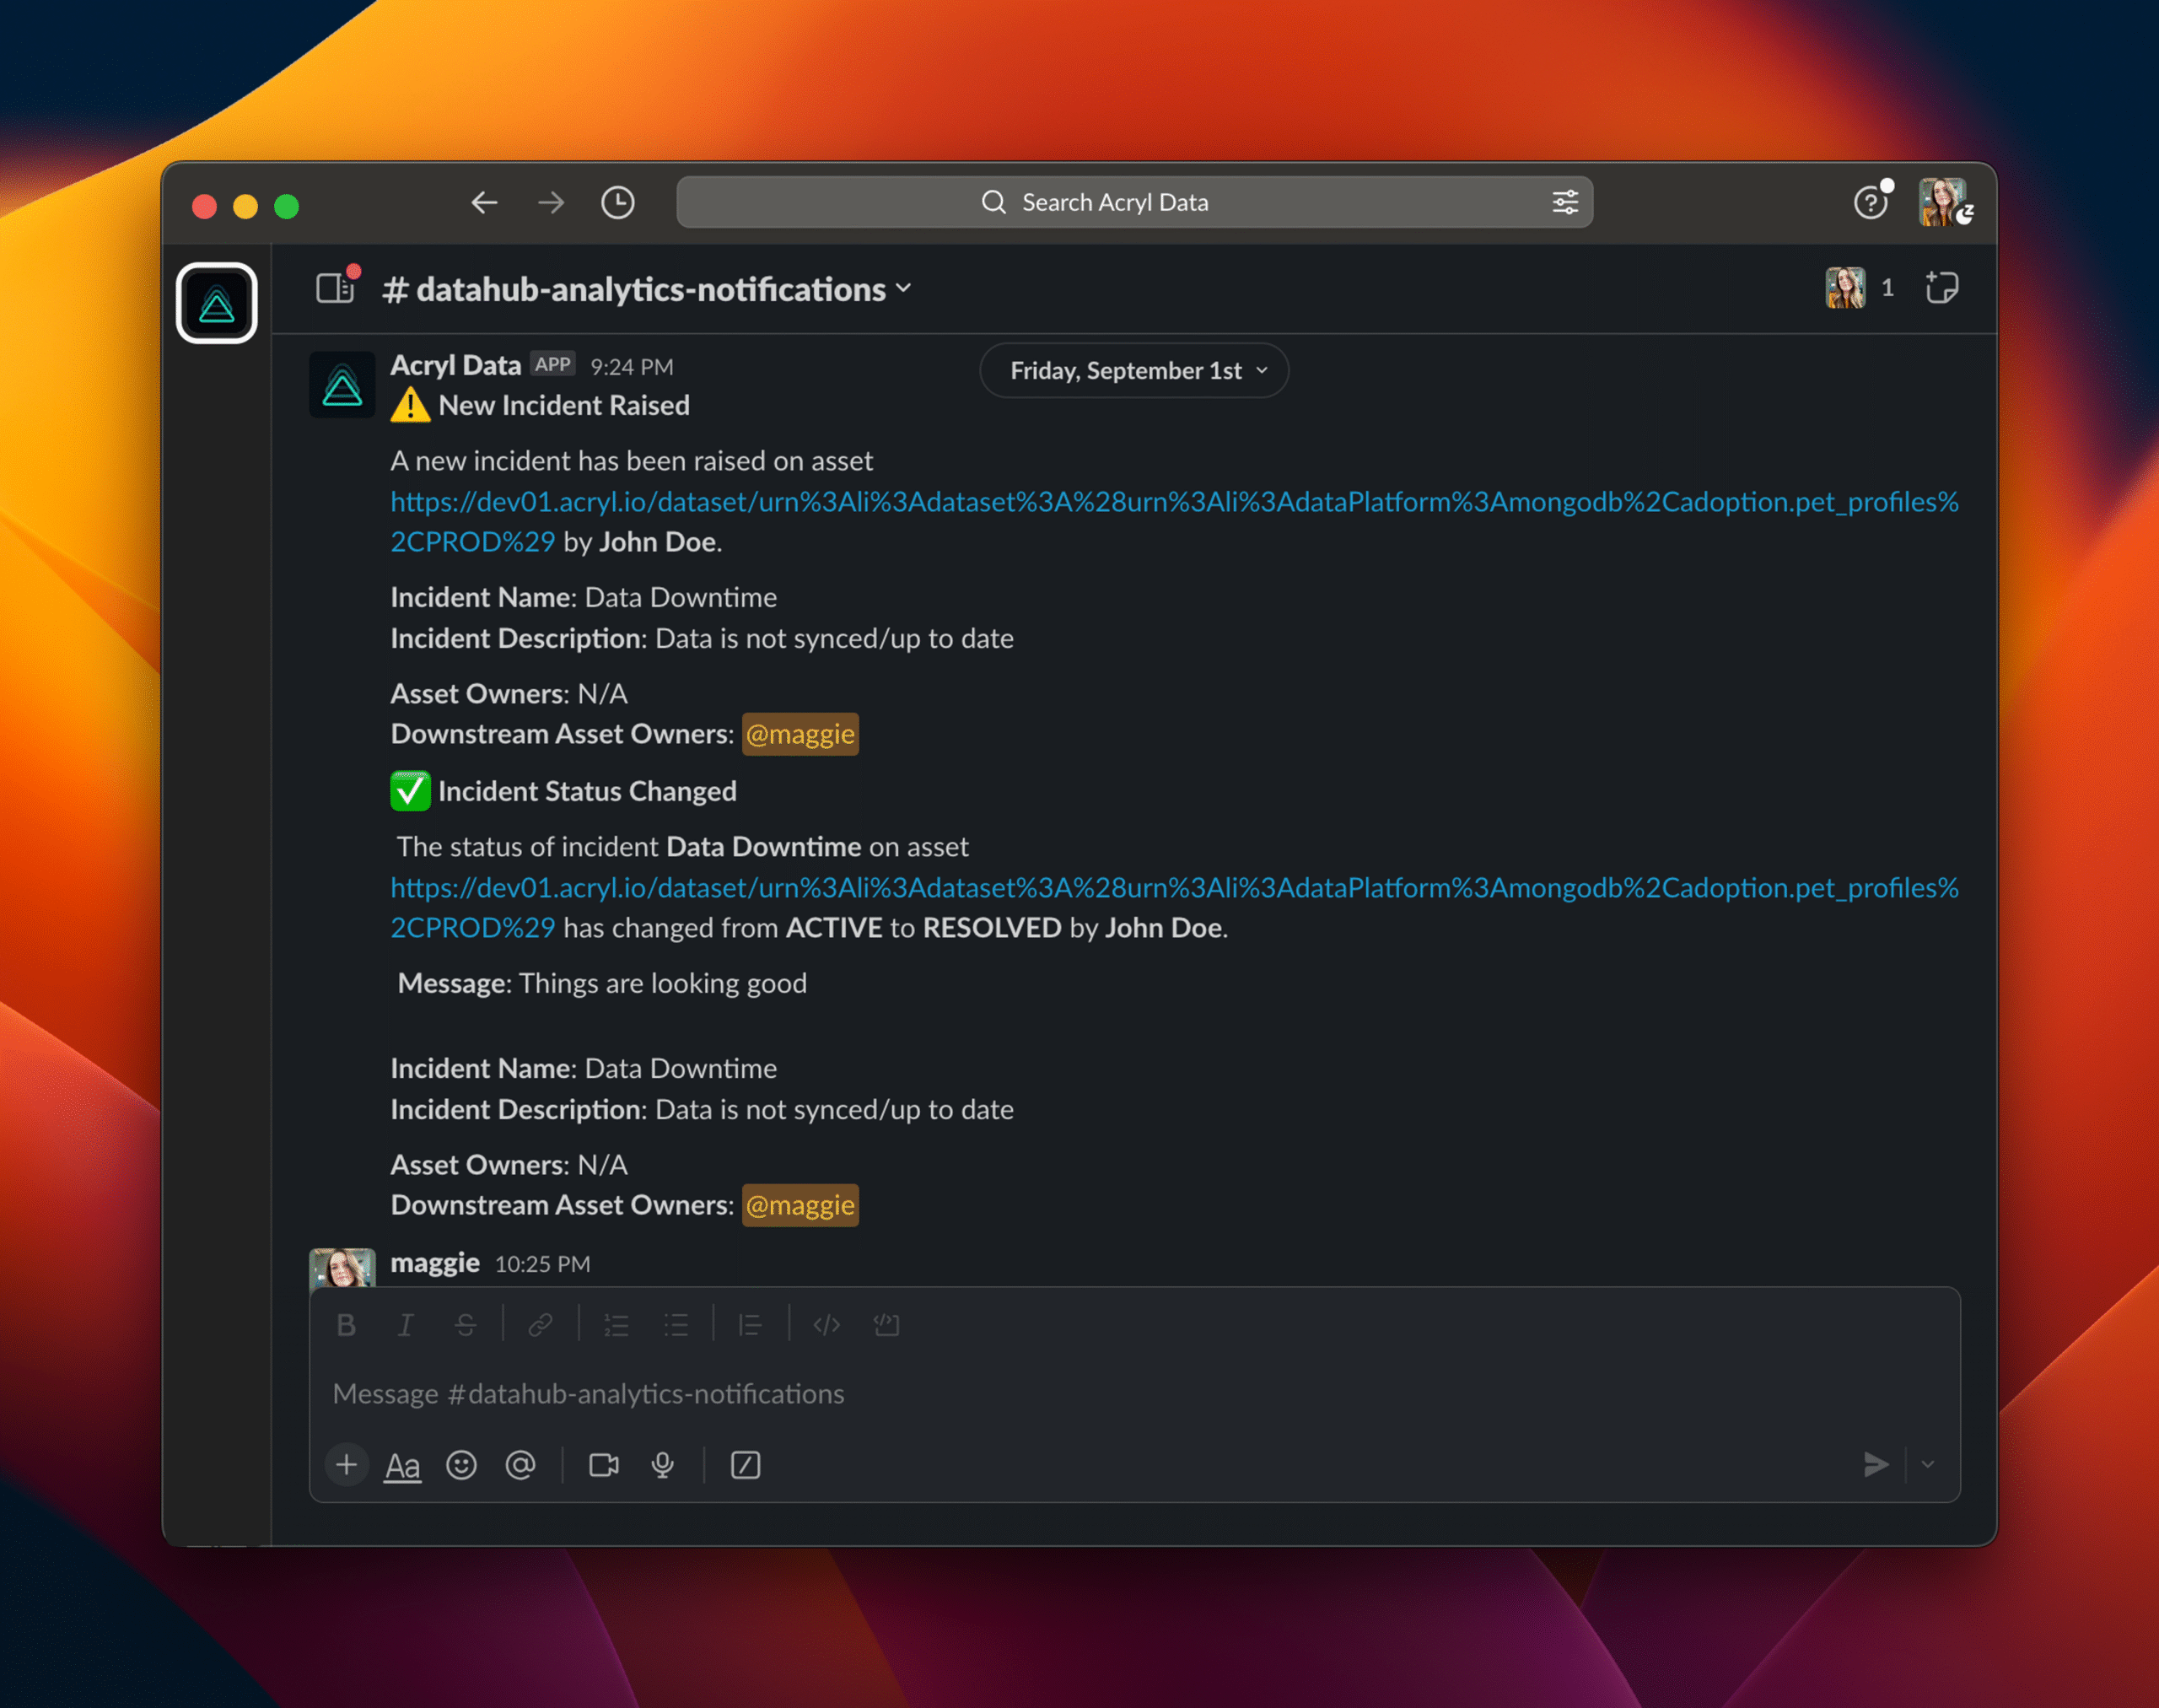2159x1708 pixels.
Task: Go back with the left arrow
Action: [x=484, y=203]
